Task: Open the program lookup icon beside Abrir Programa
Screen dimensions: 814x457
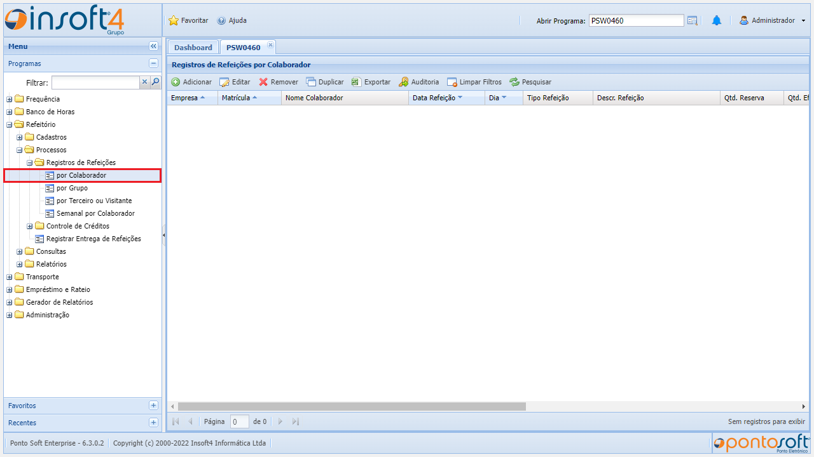Action: [x=693, y=20]
